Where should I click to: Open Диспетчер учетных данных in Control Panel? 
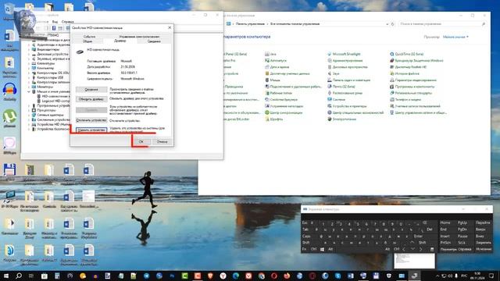click(287, 73)
